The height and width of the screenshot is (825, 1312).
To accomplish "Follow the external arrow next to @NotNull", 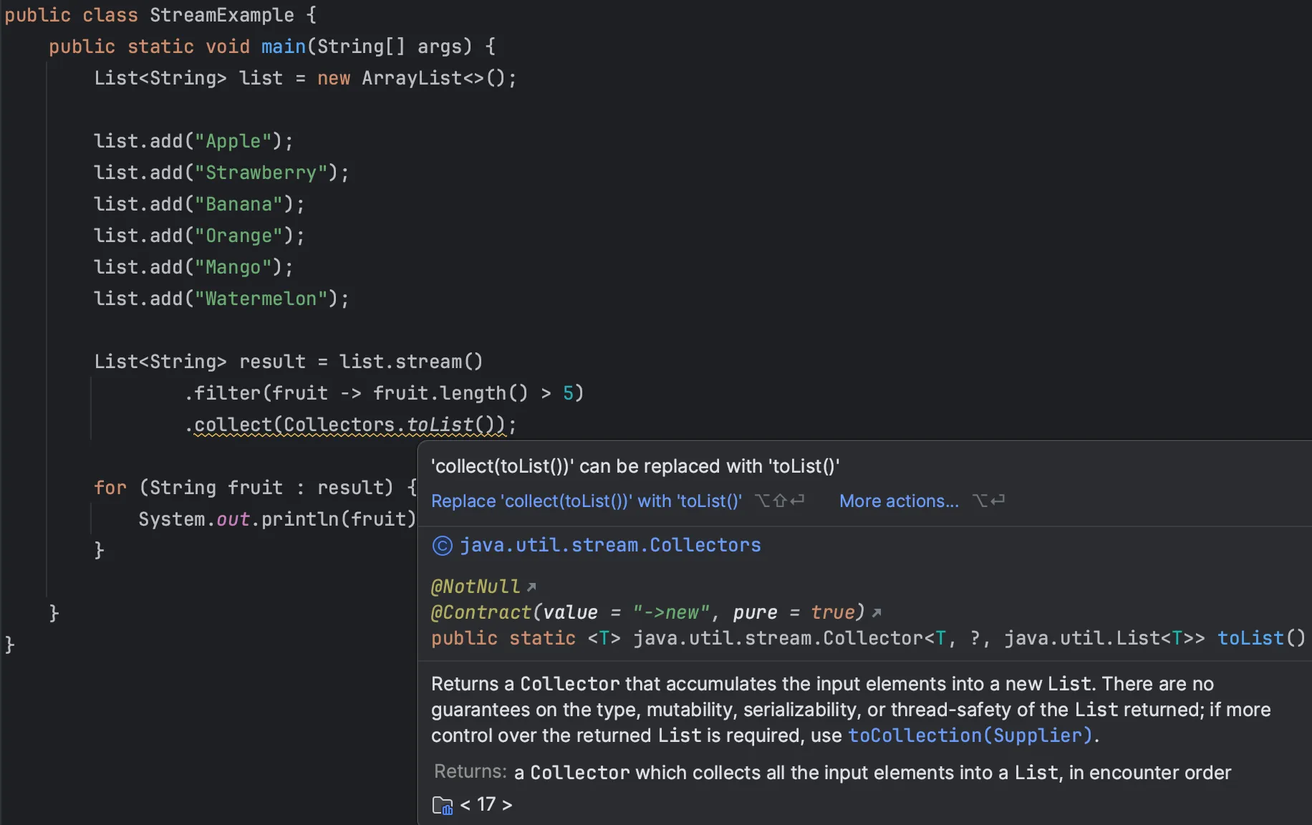I will pos(531,587).
